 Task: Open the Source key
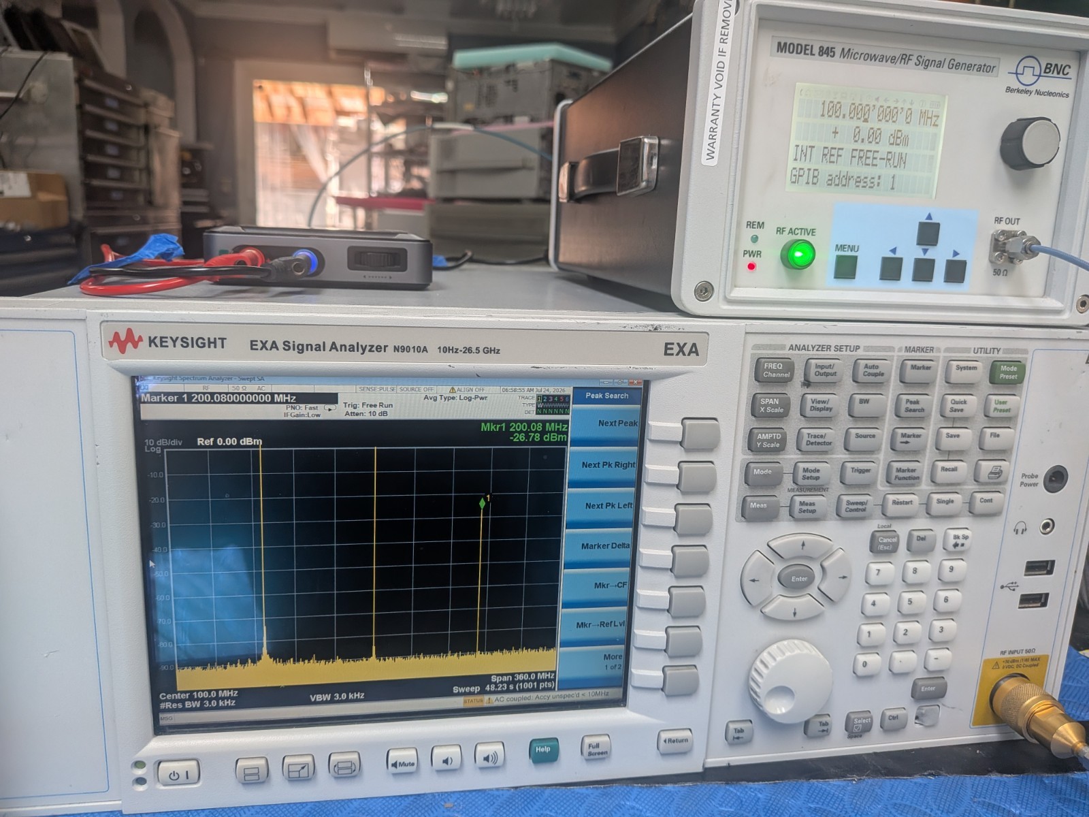[864, 439]
